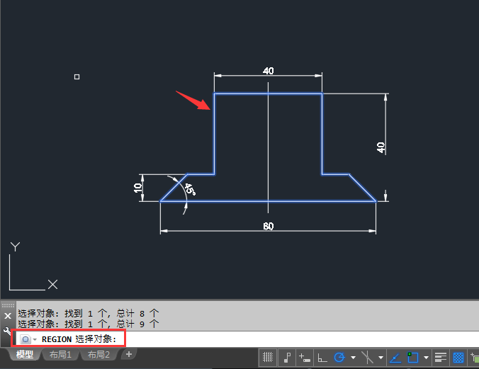Click the UCS icon X axis label

52,285
